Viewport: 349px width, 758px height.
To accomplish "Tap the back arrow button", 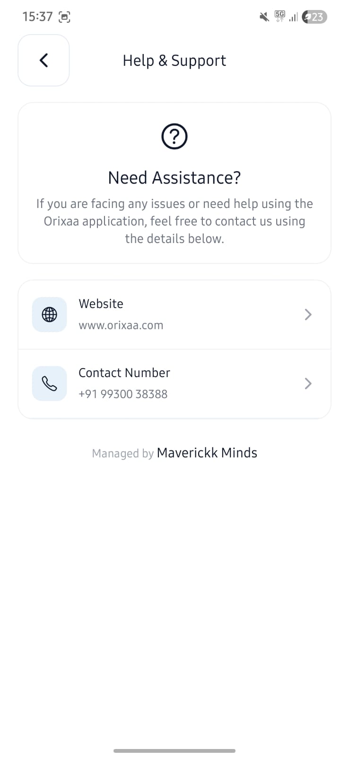I will click(x=44, y=60).
